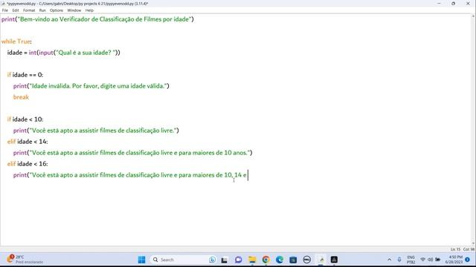Click end of the unfinished '10, 14 e' line
Viewport: 476px width, 267px height.
coord(248,175)
